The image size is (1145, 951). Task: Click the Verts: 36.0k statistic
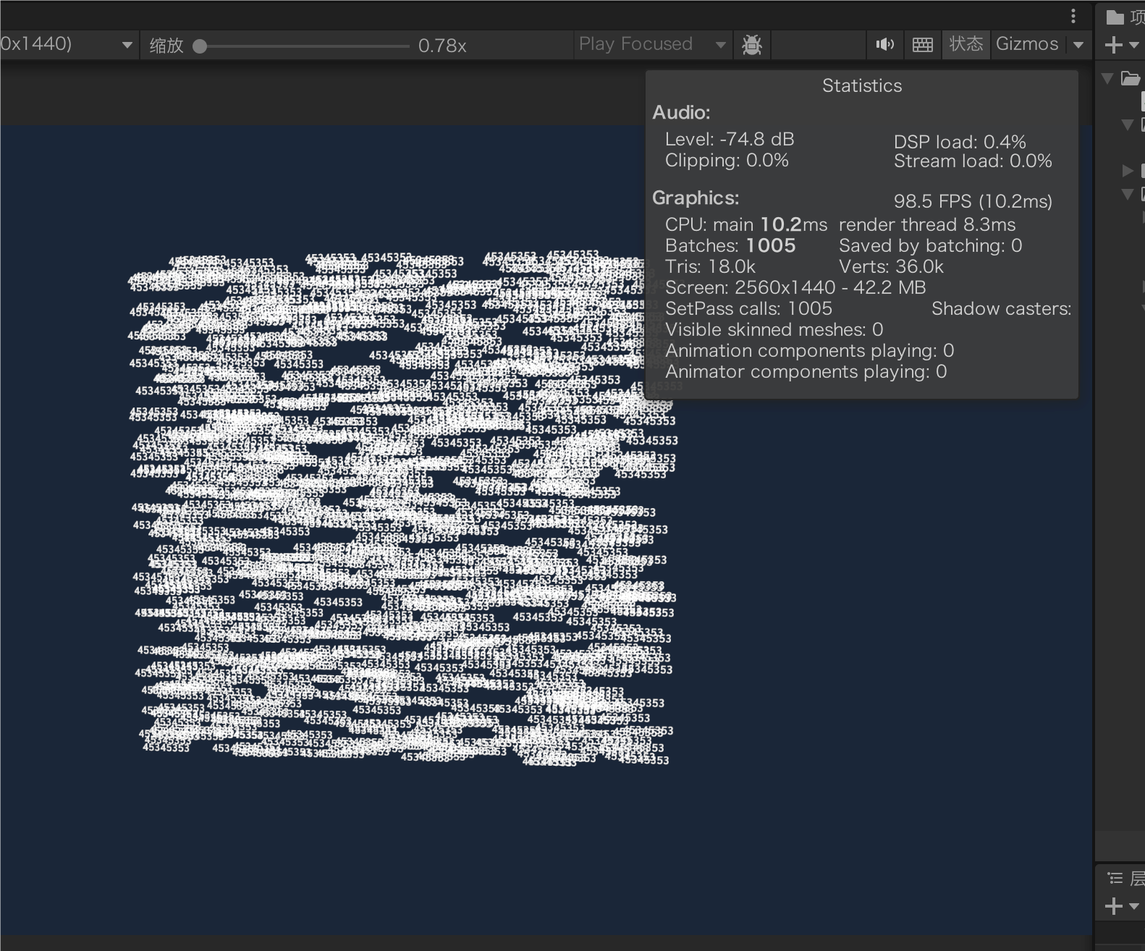[x=891, y=266]
